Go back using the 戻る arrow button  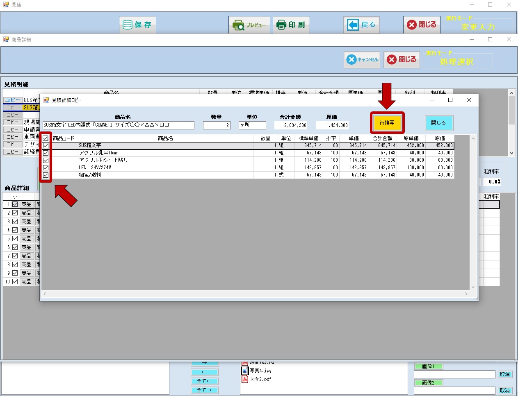[x=361, y=25]
